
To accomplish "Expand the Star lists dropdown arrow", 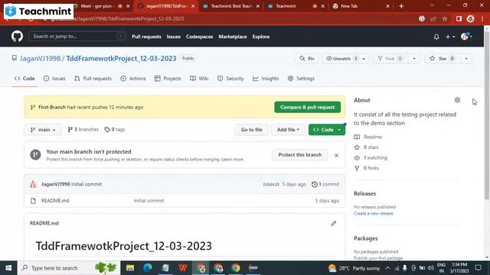I will (x=466, y=59).
